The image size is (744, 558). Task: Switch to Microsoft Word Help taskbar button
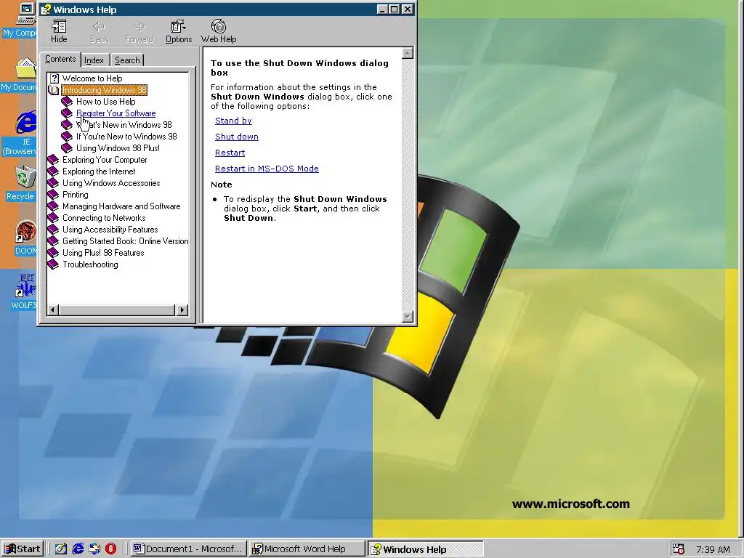coord(307,549)
